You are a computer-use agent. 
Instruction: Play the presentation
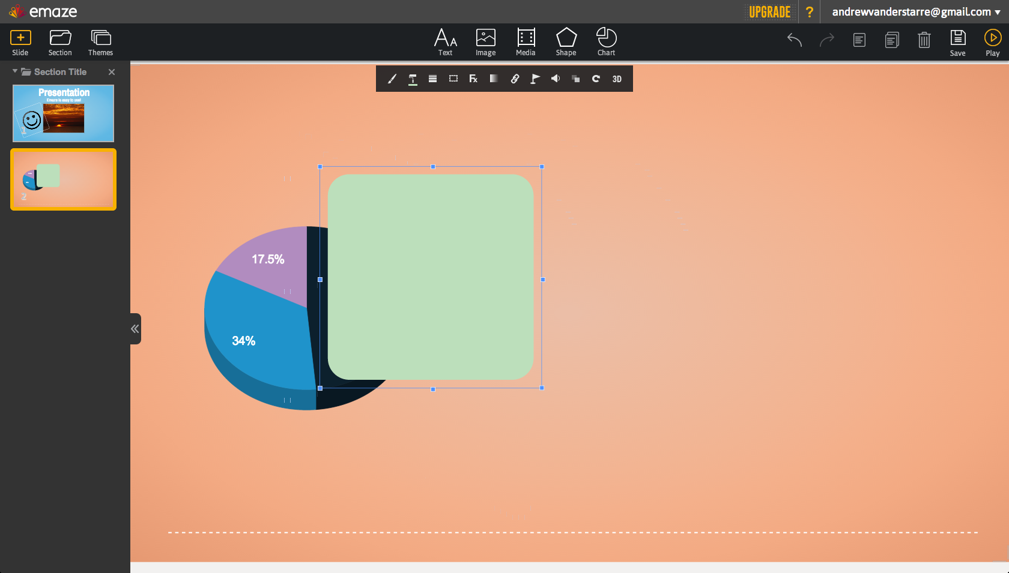993,43
